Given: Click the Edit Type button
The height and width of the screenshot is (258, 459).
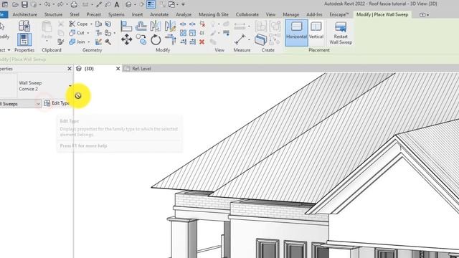Looking at the screenshot, I should tap(57, 103).
